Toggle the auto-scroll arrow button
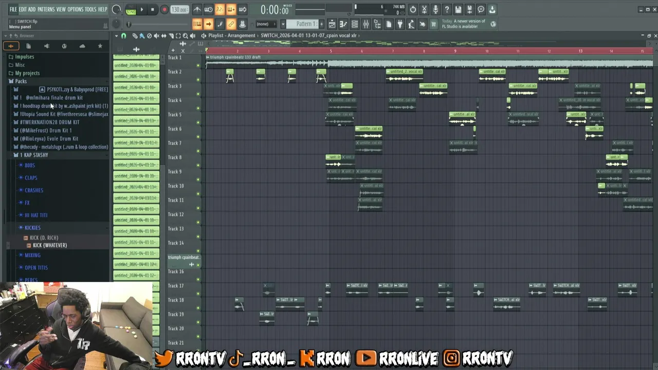The width and height of the screenshot is (658, 370). (x=209, y=24)
